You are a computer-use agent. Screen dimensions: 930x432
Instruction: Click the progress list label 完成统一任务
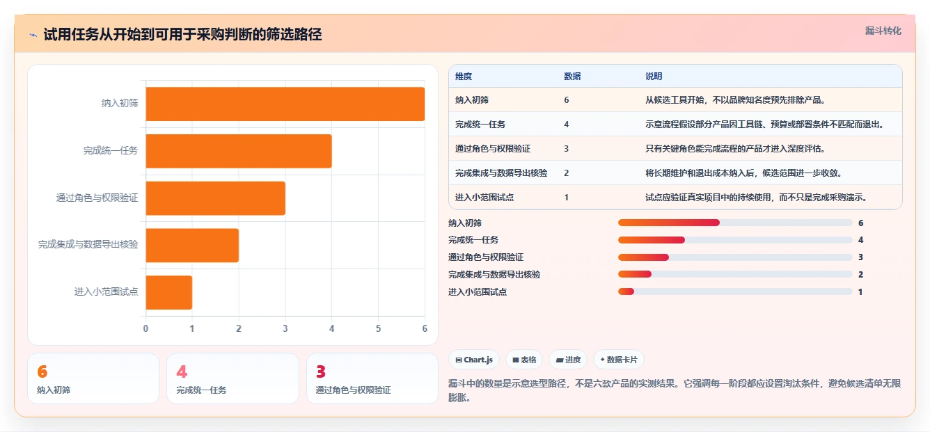[x=473, y=240]
